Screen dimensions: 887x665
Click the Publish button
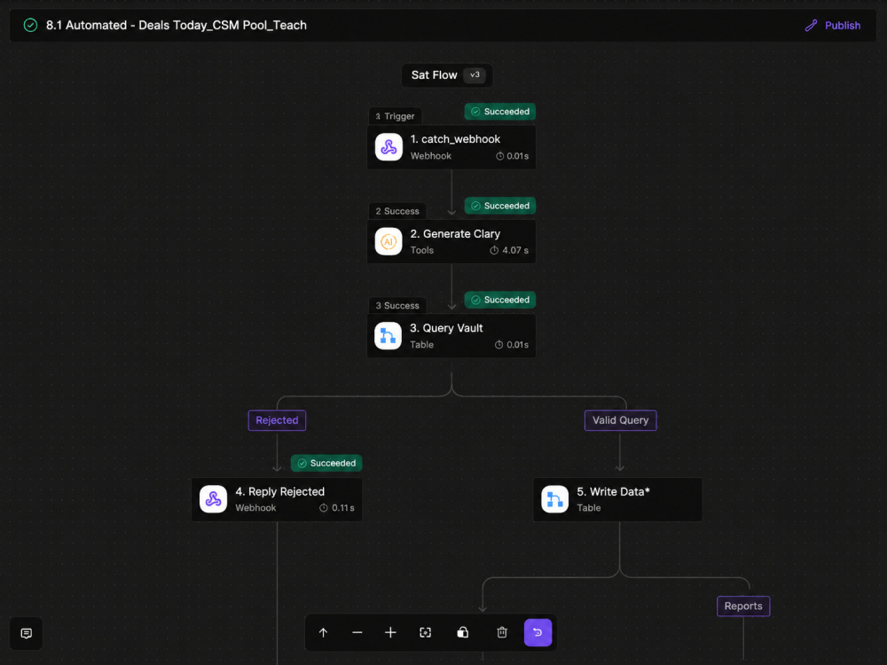click(832, 26)
